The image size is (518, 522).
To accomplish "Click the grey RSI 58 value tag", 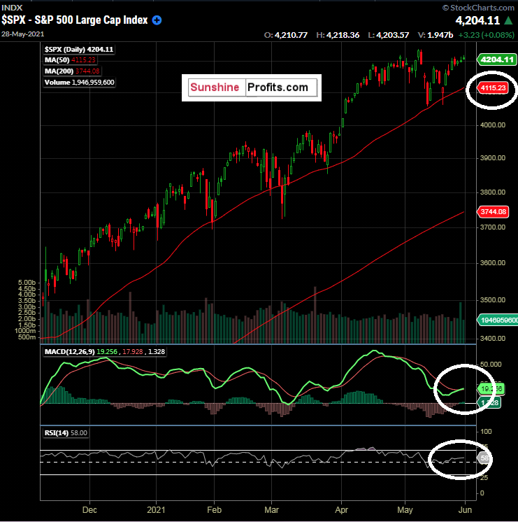I will point(484,458).
